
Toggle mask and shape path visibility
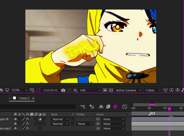pyautogui.click(x=38, y=90)
